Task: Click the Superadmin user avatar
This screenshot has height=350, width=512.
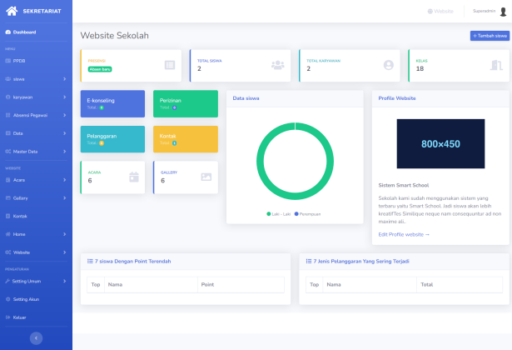Action: (503, 12)
